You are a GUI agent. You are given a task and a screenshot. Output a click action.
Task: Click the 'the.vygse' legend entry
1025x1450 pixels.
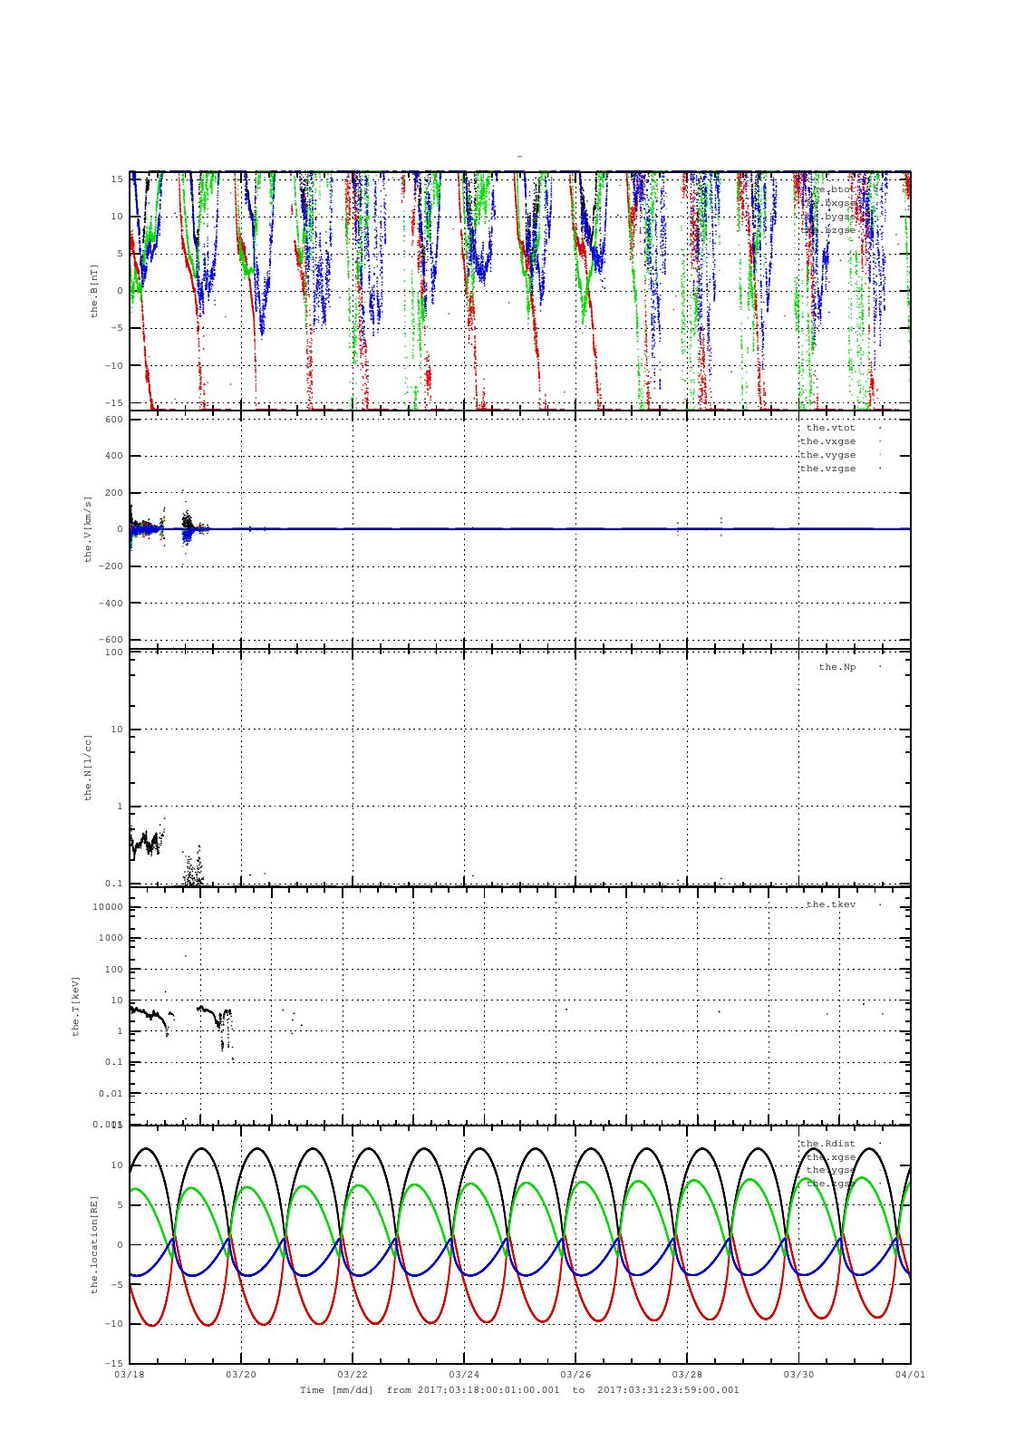pyautogui.click(x=827, y=455)
